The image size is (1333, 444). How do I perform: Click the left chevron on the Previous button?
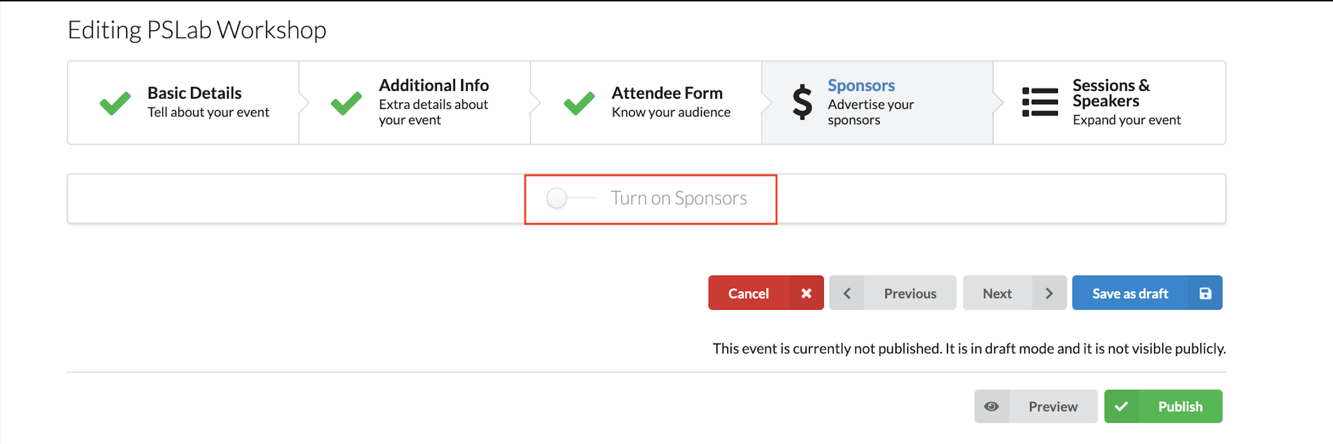(x=846, y=293)
